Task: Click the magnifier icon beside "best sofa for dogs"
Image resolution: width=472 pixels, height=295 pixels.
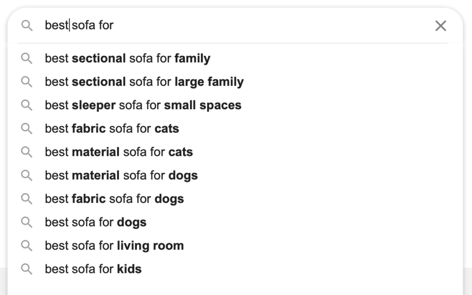Action: tap(27, 222)
